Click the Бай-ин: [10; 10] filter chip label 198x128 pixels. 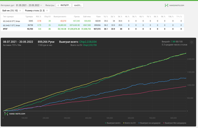[x=10, y=10]
